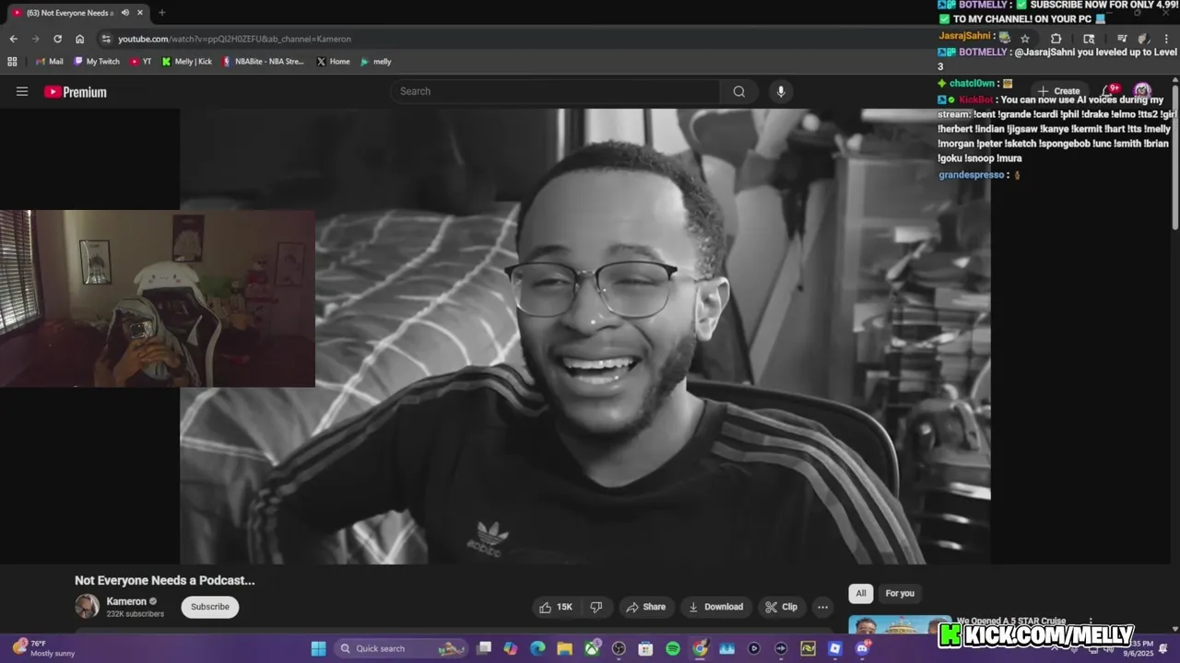Open the Windows Start button
The width and height of the screenshot is (1180, 663).
click(318, 648)
